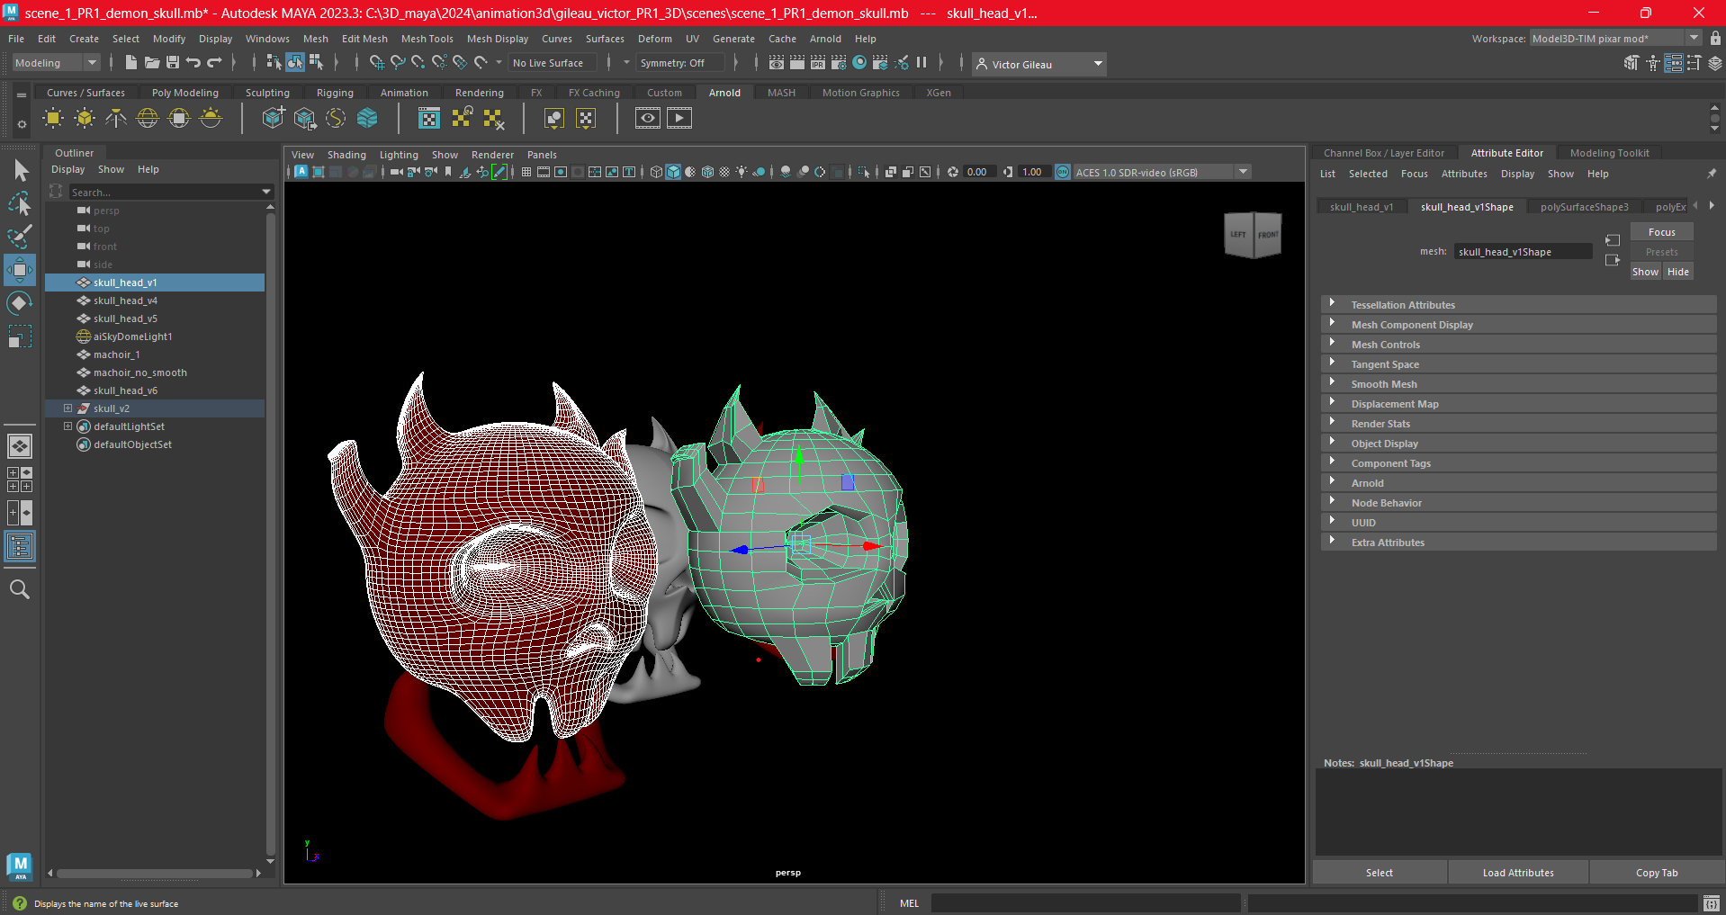
Task: Choose the Rotate tool in toolbox
Action: point(20,303)
